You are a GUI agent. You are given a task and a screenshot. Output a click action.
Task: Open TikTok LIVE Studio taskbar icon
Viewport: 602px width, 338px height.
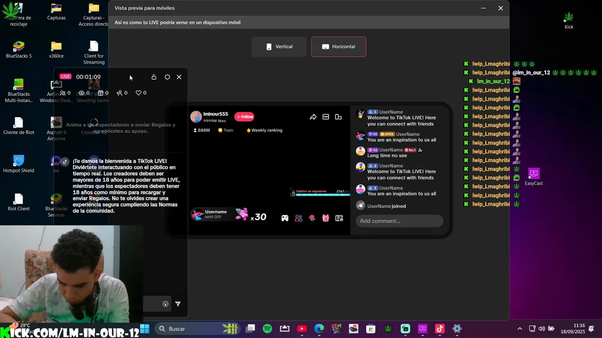(x=440, y=329)
